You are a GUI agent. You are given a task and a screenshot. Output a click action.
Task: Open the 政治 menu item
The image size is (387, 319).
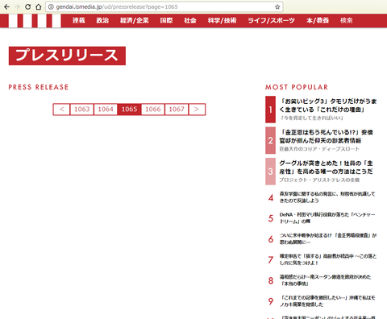click(x=102, y=20)
